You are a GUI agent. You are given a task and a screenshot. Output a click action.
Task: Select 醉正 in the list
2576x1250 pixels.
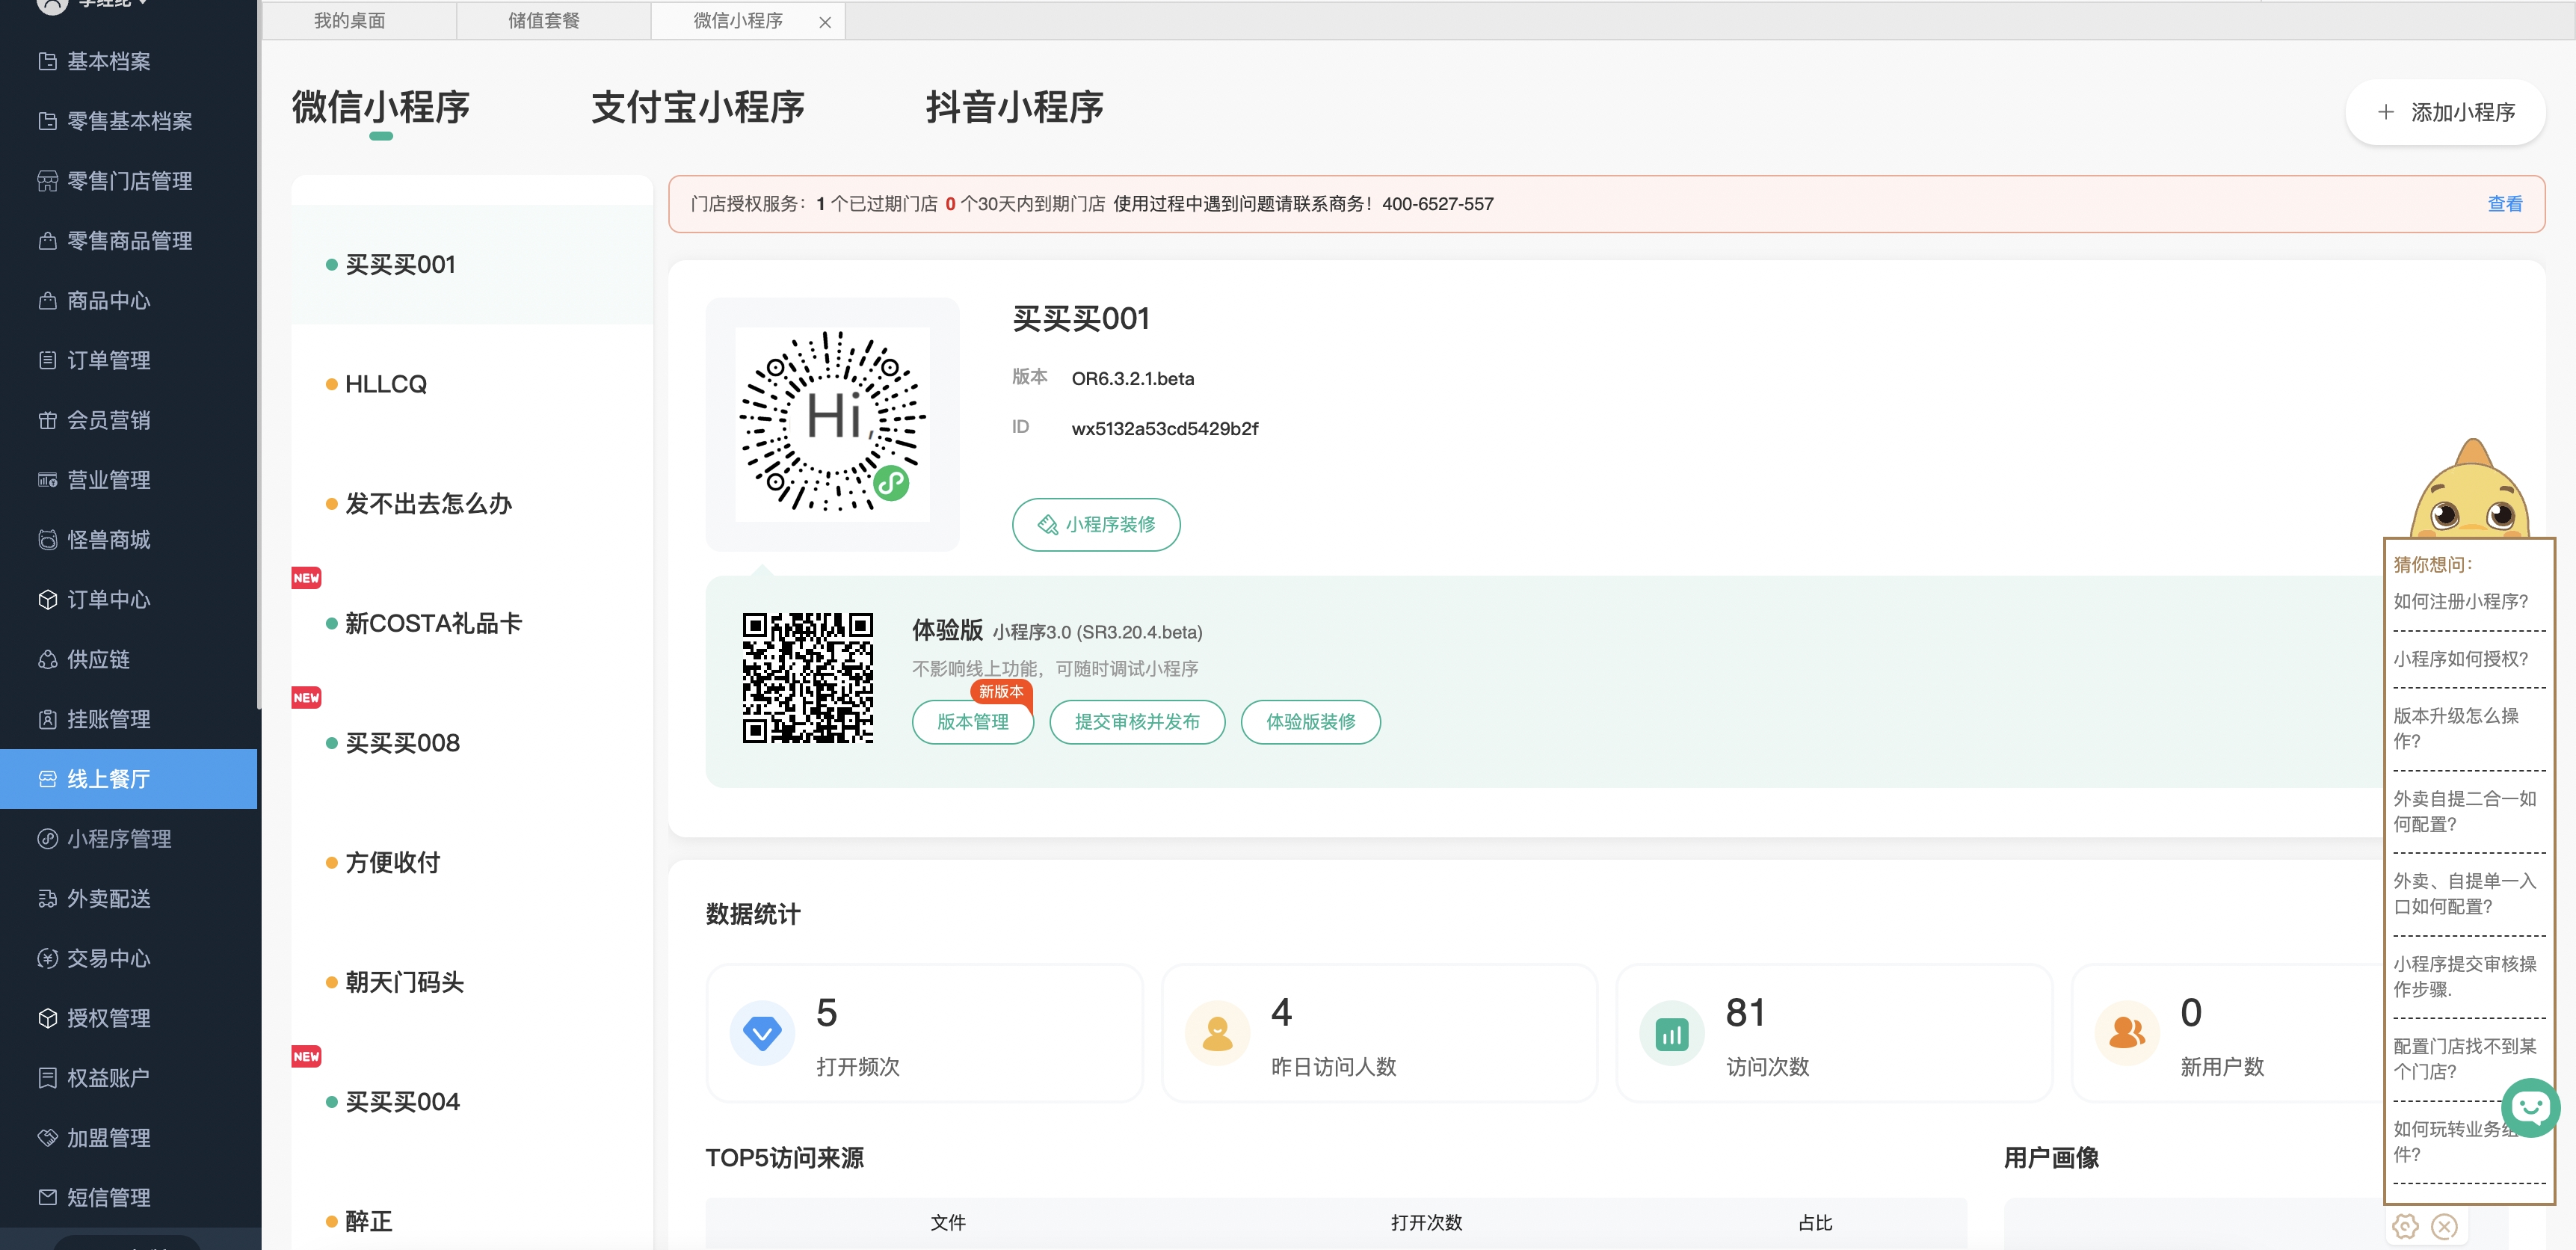tap(472, 1221)
